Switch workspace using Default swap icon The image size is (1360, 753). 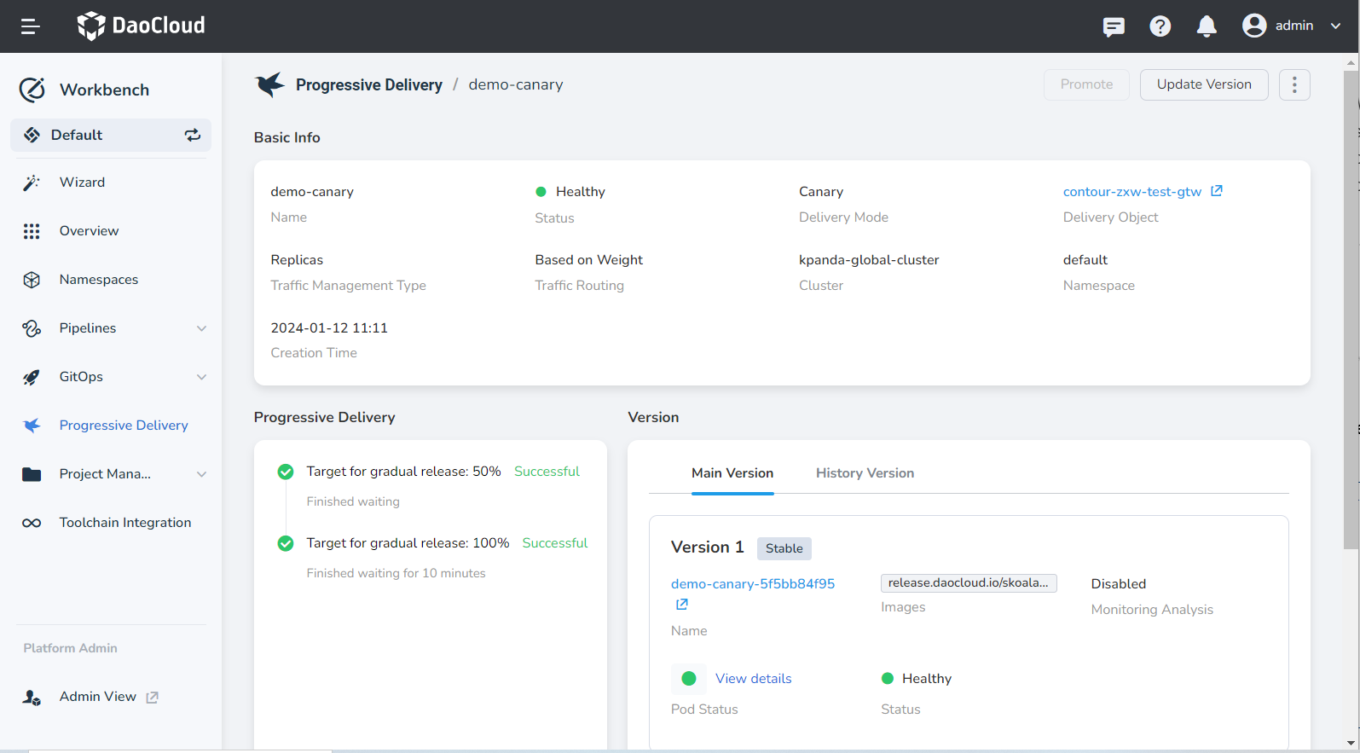[193, 135]
